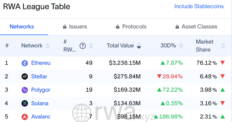Click the 3.98% market share value
The width and height of the screenshot is (232, 122).
[x=208, y=90]
